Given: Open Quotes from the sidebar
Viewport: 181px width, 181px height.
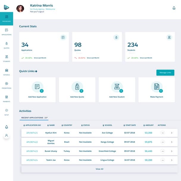Looking at the screenshot, I should tap(6, 45).
